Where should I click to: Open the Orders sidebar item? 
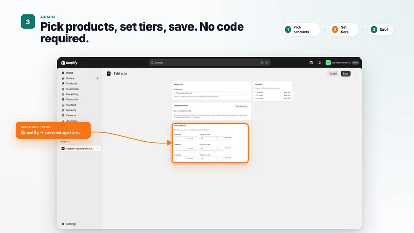(70, 78)
